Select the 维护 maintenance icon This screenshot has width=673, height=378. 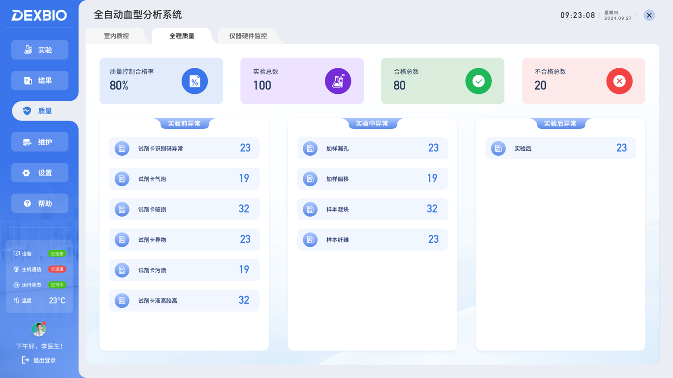[27, 142]
